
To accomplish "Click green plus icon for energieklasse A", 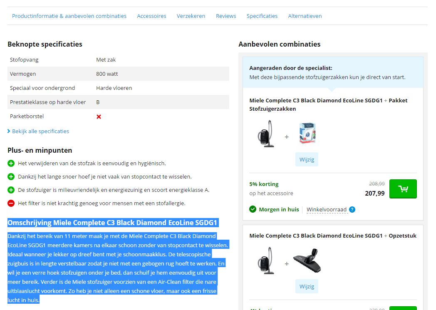I will click(11, 190).
